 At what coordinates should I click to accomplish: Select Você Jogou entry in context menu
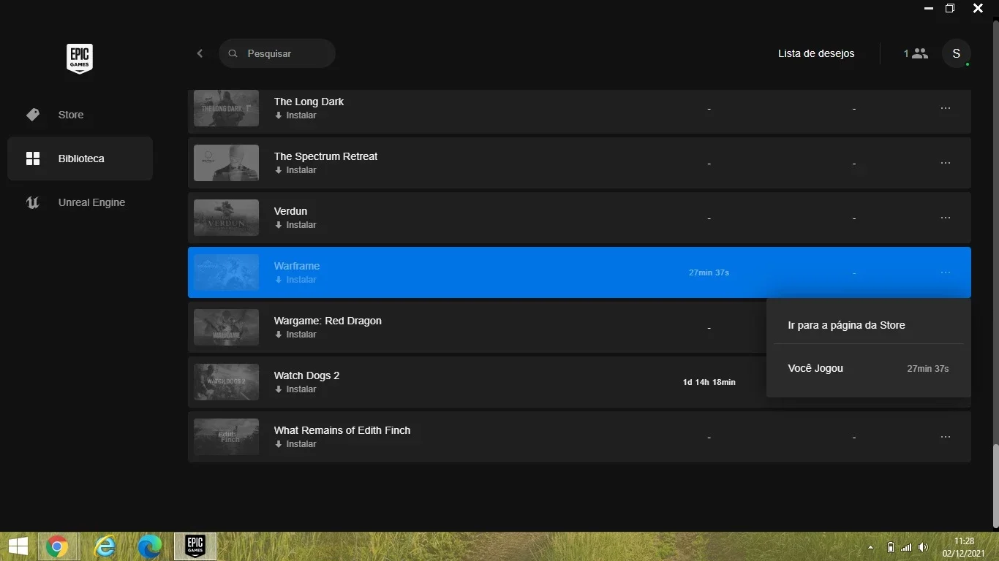point(869,369)
